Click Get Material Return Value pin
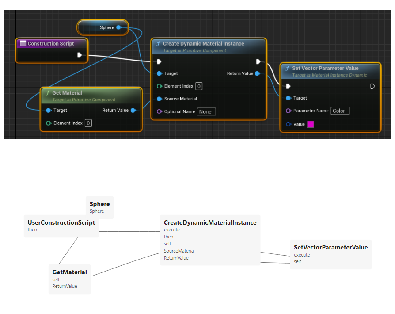395x314 pixels. 133,111
